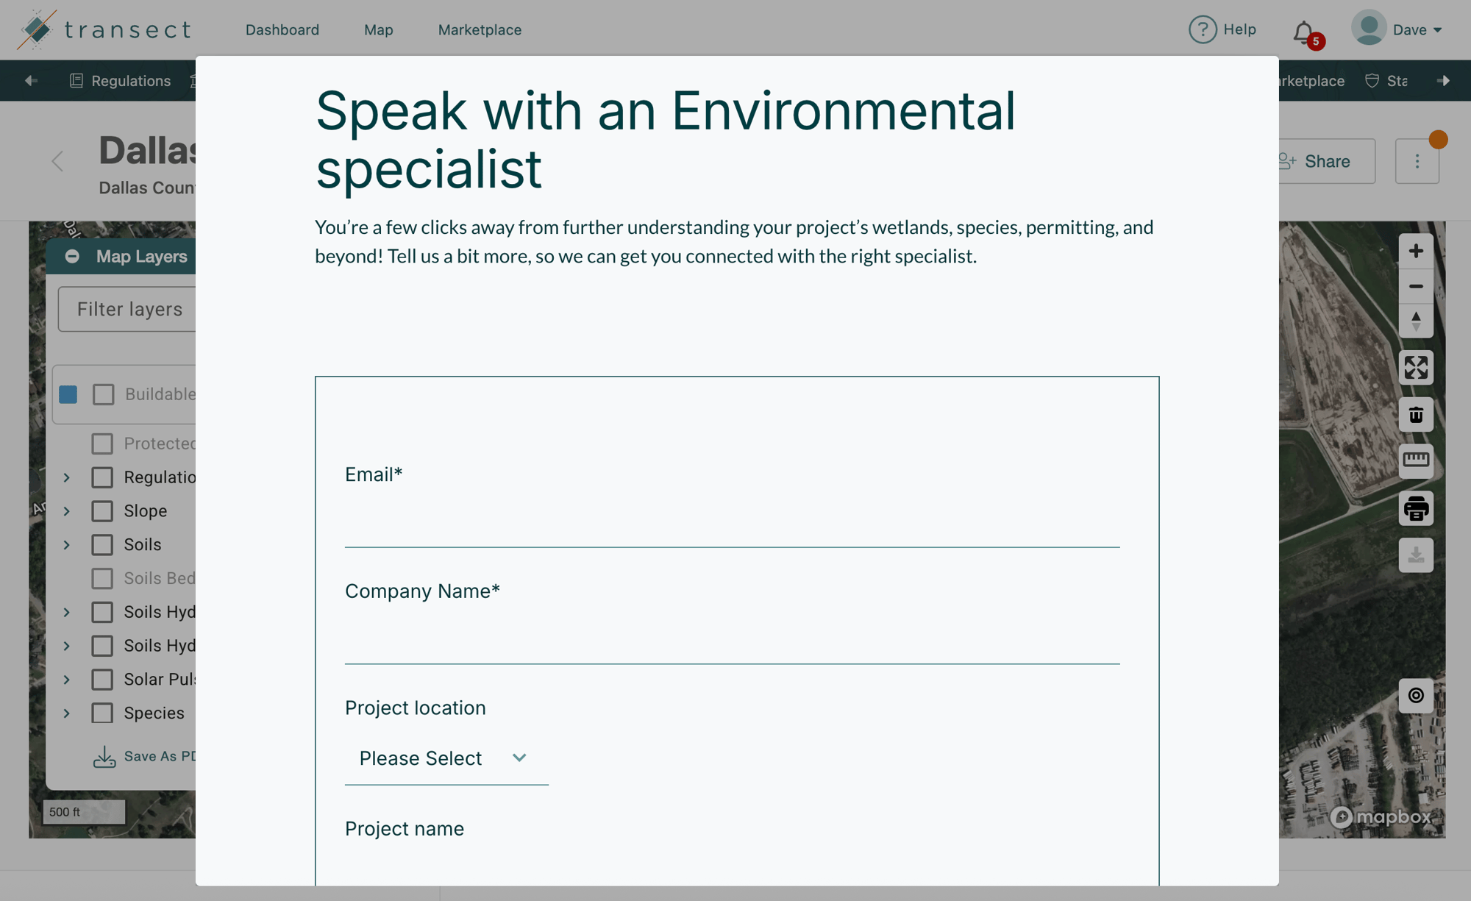
Task: Zoom out on the map
Action: click(1415, 286)
